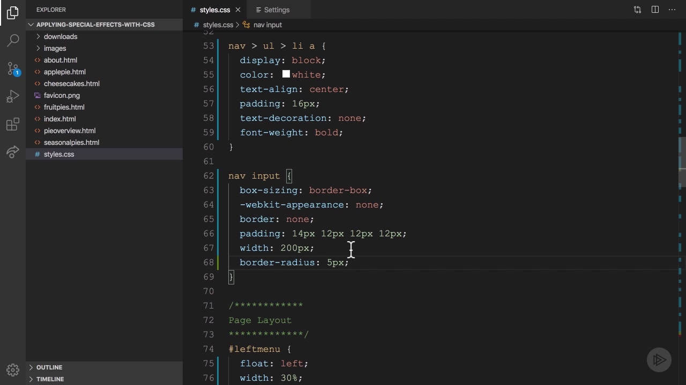Image resolution: width=686 pixels, height=385 pixels.
Task: Click the nav input breadcrumb
Action: [x=267, y=25]
